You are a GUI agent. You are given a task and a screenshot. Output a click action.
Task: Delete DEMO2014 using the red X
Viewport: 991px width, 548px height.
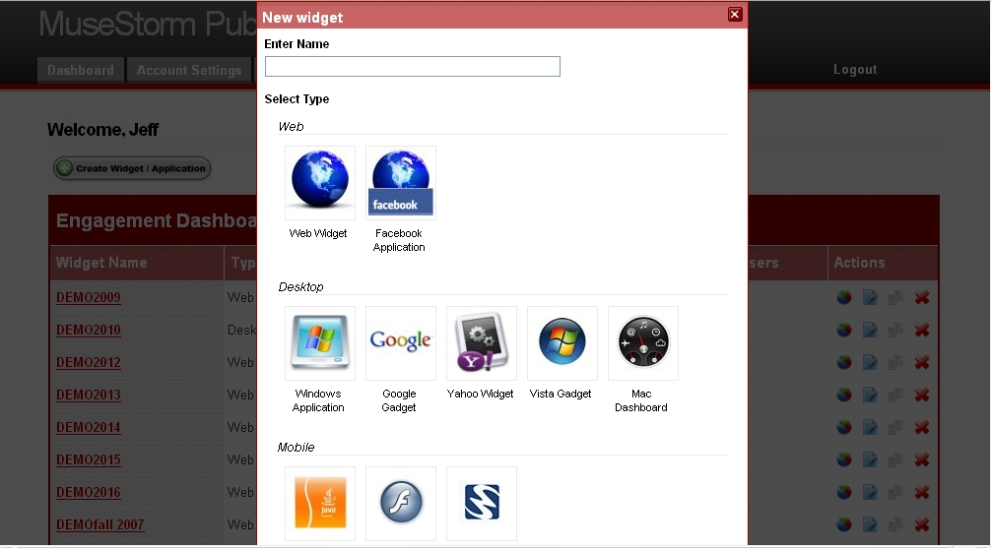pos(922,427)
